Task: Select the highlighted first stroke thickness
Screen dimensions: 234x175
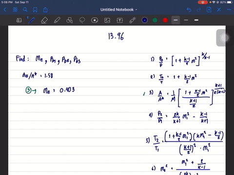Action: click(x=175, y=20)
